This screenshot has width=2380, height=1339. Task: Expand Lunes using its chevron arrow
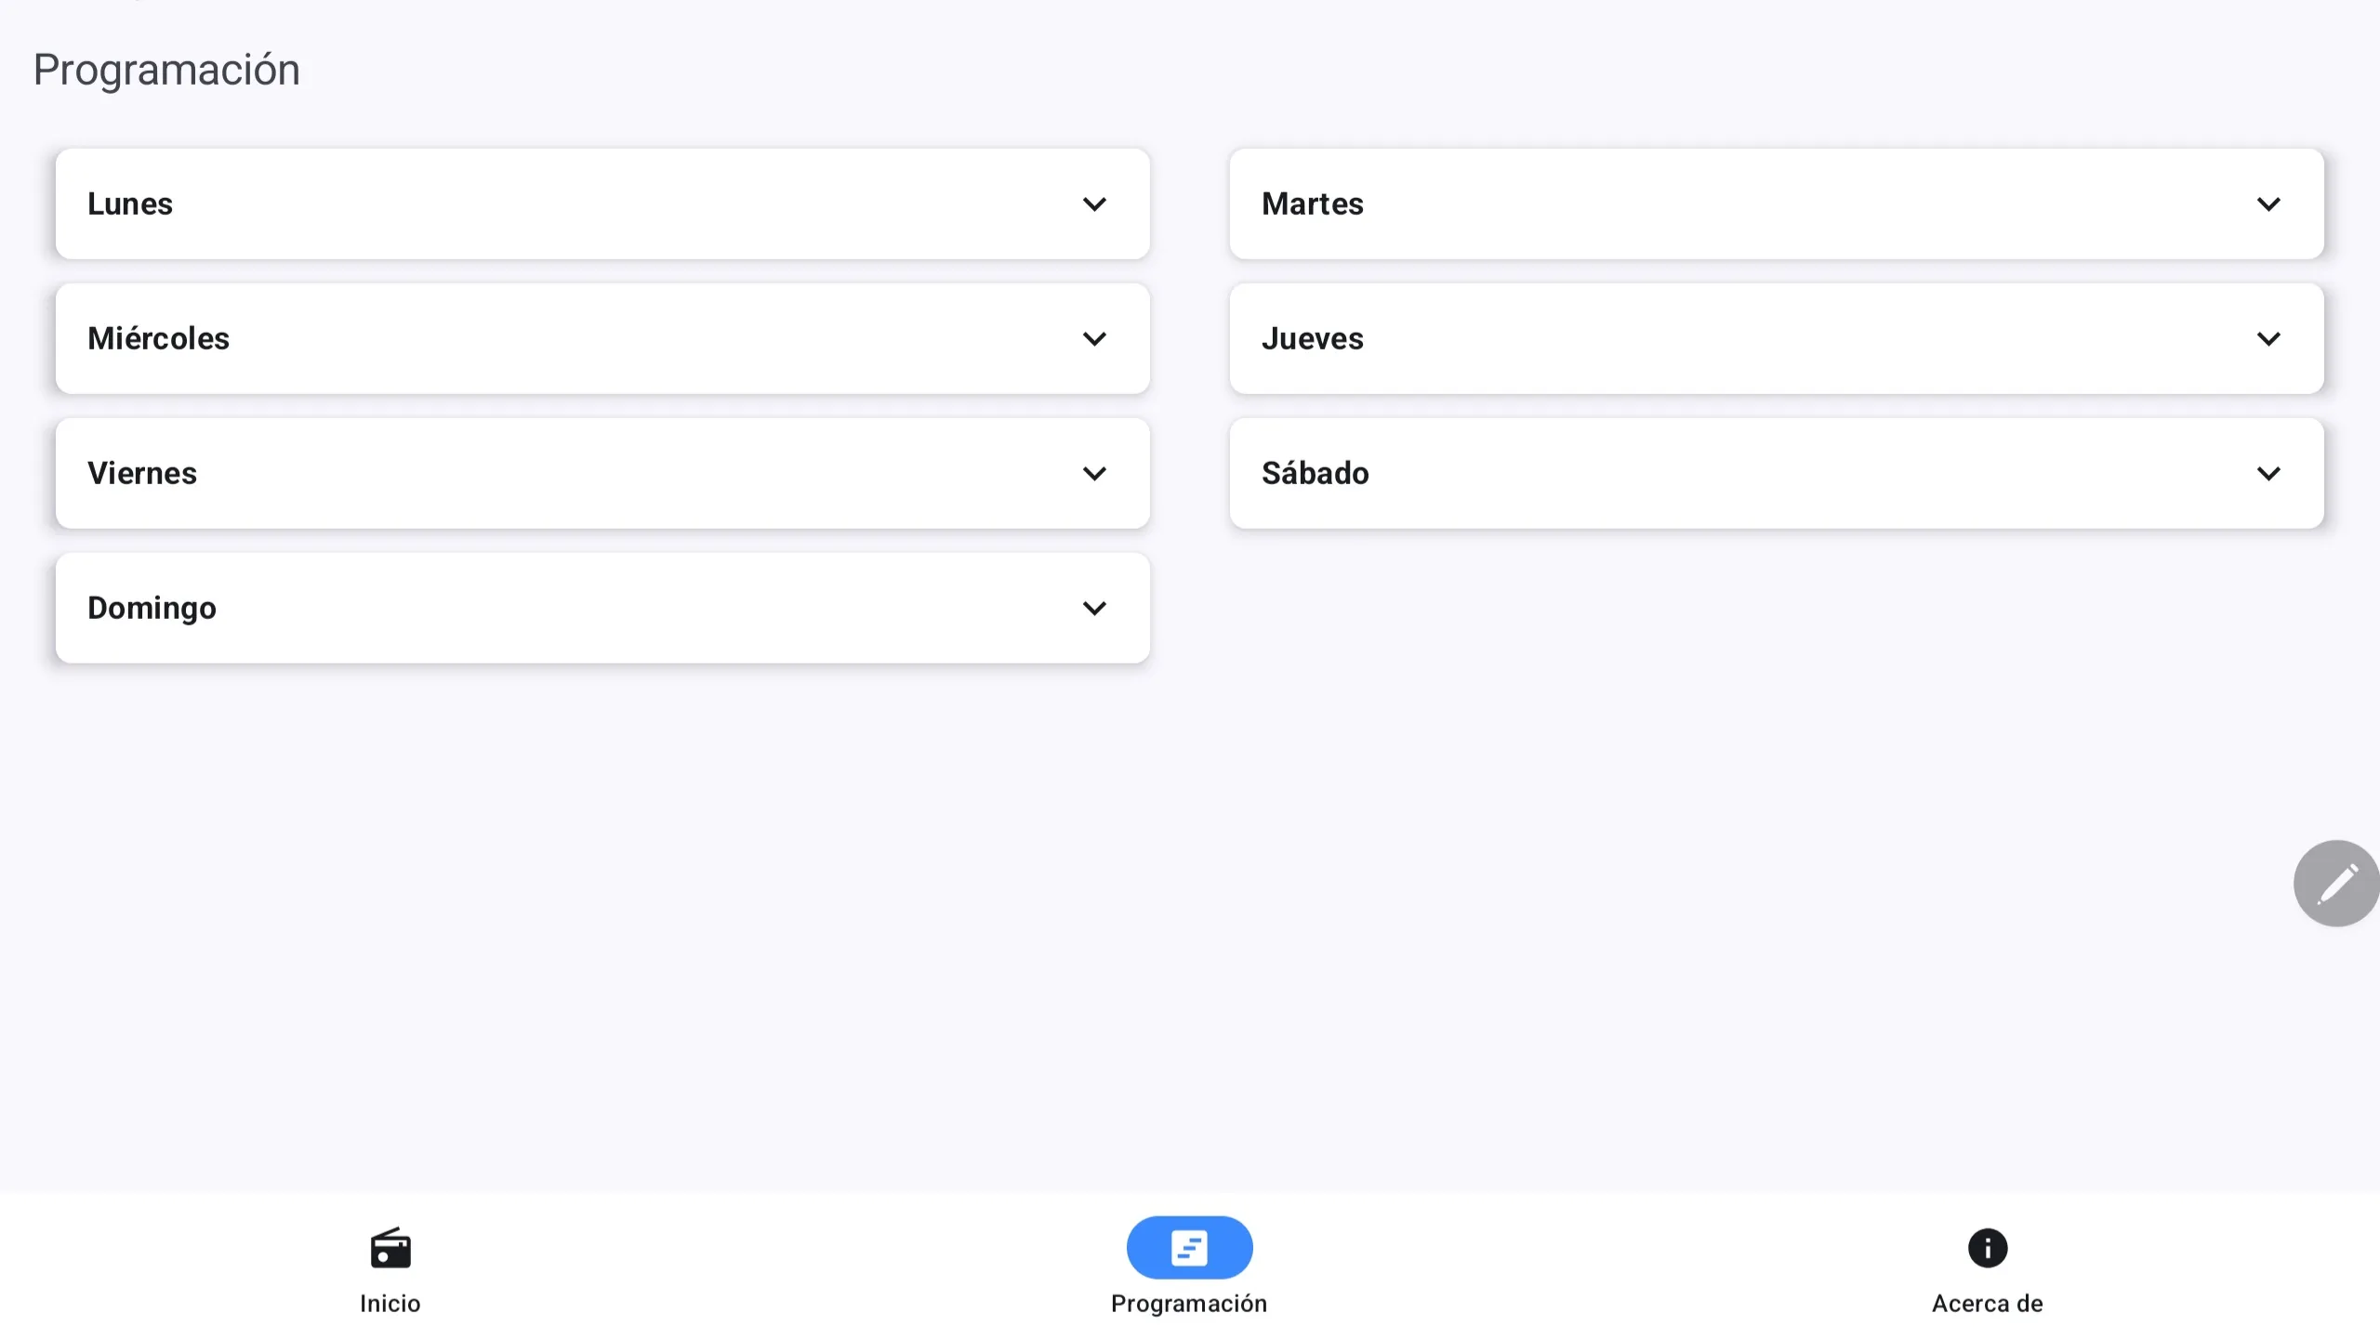(x=1094, y=204)
